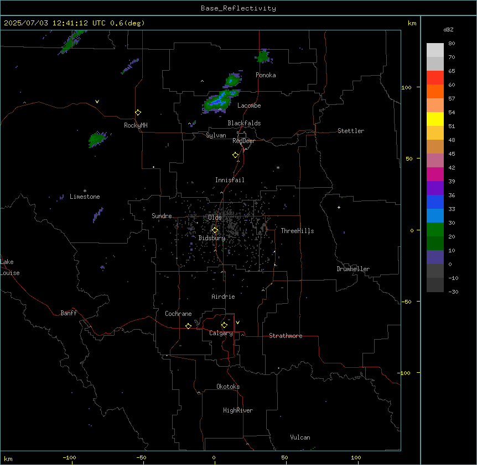Screen dimensions: 477x465
Task: Click the Blackfalds label
Action: click(244, 123)
